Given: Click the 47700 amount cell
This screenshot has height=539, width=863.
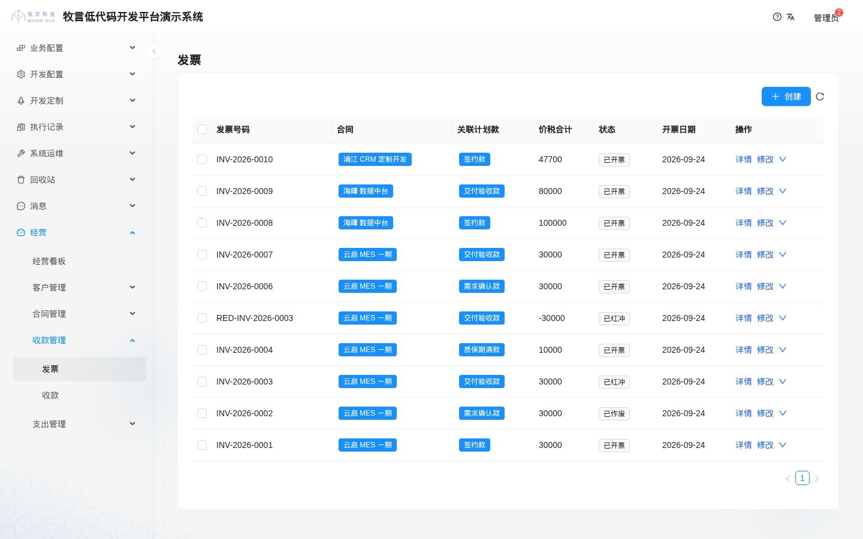Looking at the screenshot, I should click(550, 159).
